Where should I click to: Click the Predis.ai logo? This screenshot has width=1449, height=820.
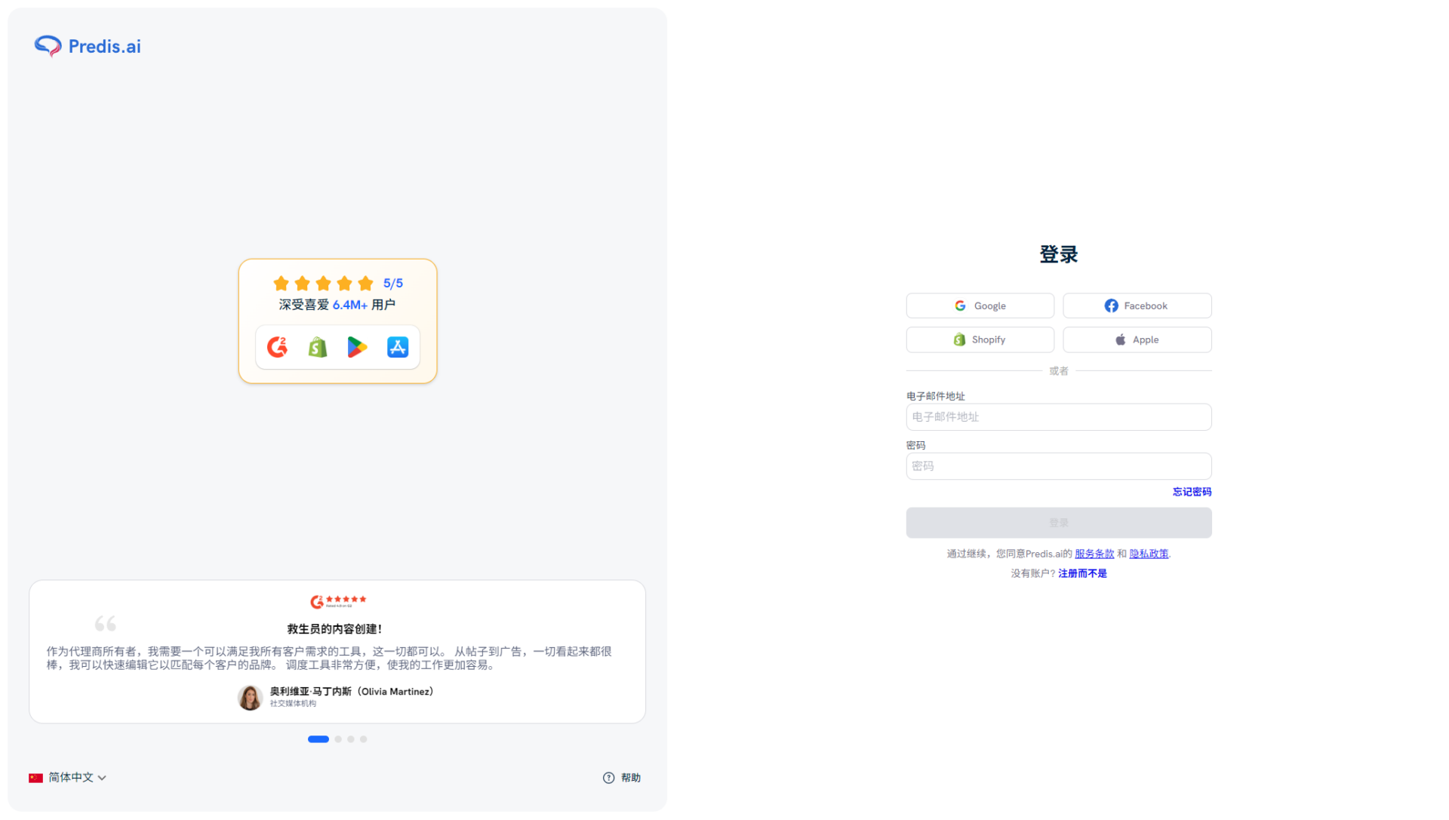point(87,46)
